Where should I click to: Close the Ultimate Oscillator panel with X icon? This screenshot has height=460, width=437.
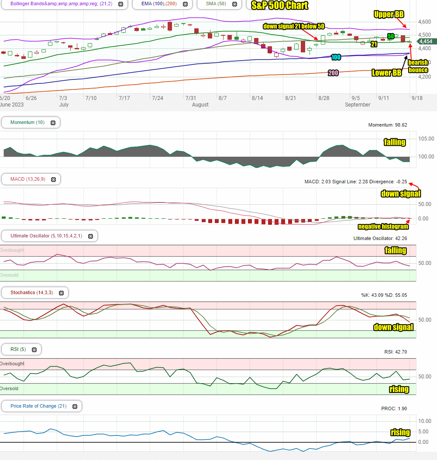pos(91,236)
